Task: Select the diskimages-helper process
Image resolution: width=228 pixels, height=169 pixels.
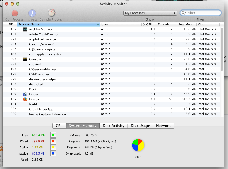Action: 111,79
